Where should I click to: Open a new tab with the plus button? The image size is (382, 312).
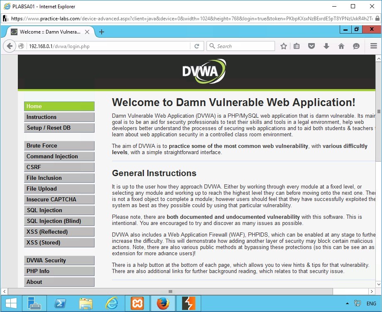click(x=102, y=32)
